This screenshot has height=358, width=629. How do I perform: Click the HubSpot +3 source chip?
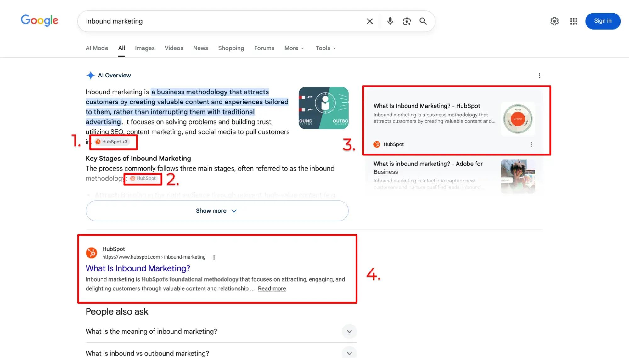tap(112, 142)
